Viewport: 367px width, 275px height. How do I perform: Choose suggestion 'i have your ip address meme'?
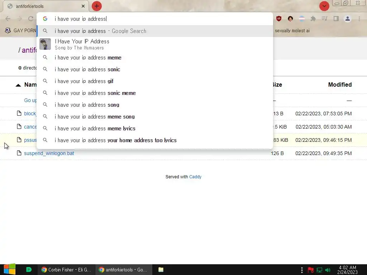pyautogui.click(x=155, y=58)
